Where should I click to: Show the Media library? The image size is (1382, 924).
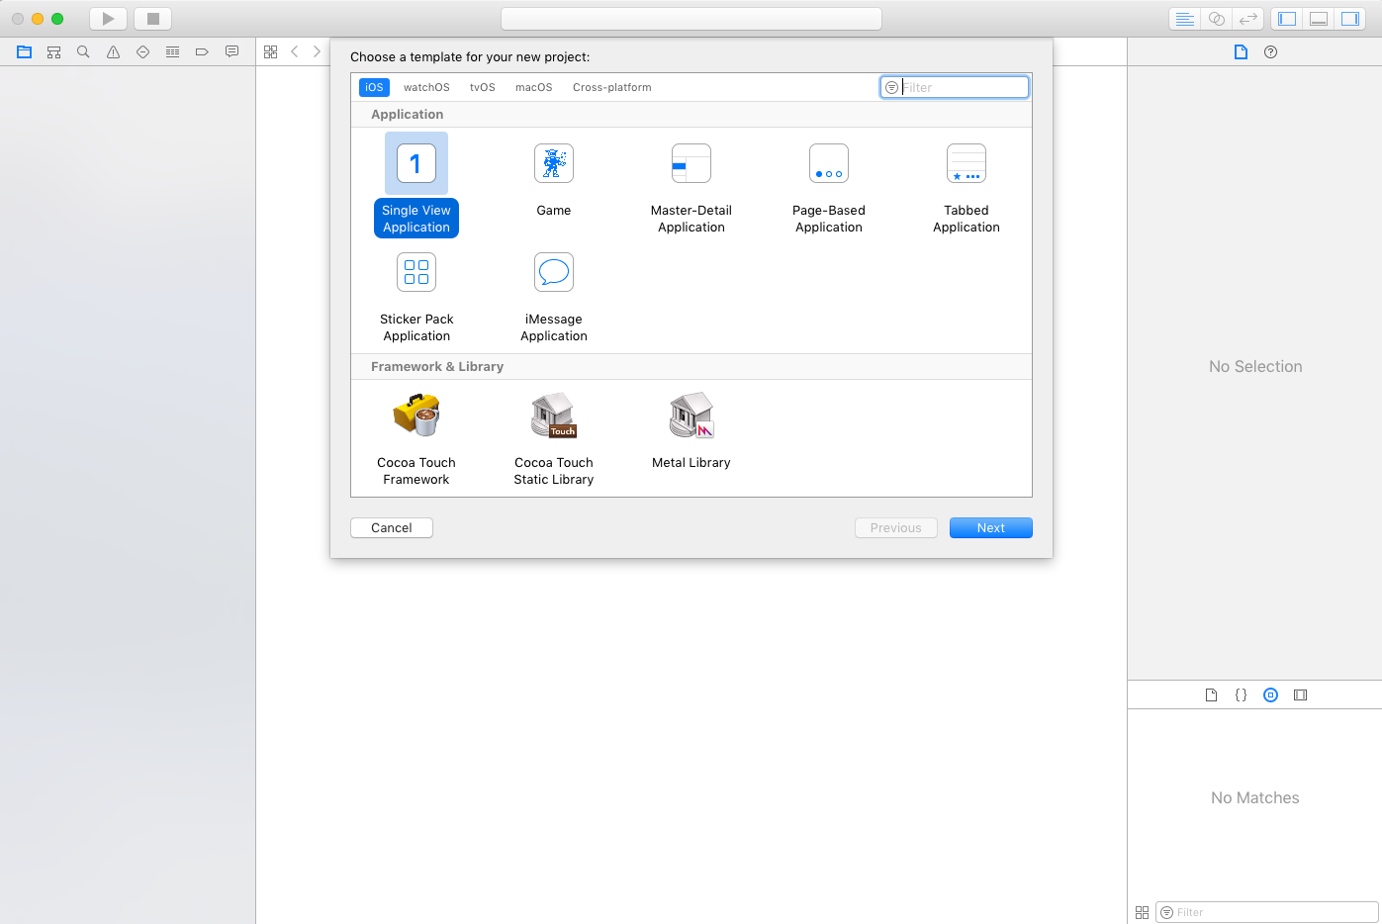tap(1301, 695)
